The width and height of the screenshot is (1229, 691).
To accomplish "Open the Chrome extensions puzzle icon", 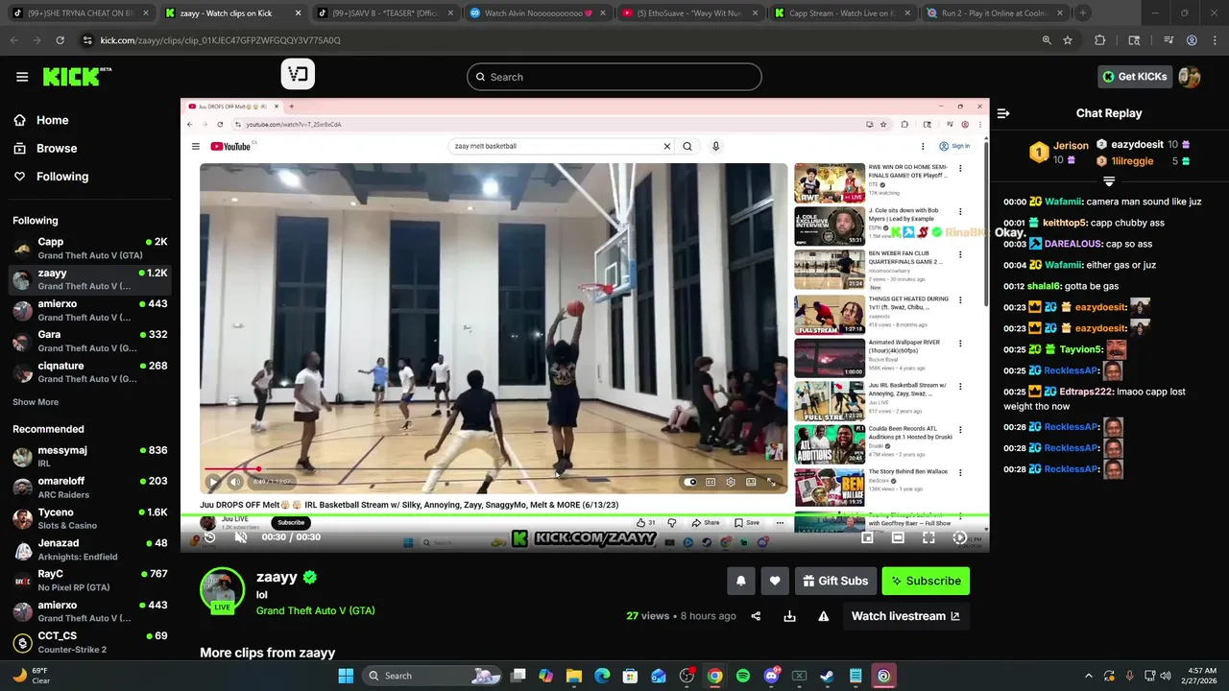I will pos(1100,40).
